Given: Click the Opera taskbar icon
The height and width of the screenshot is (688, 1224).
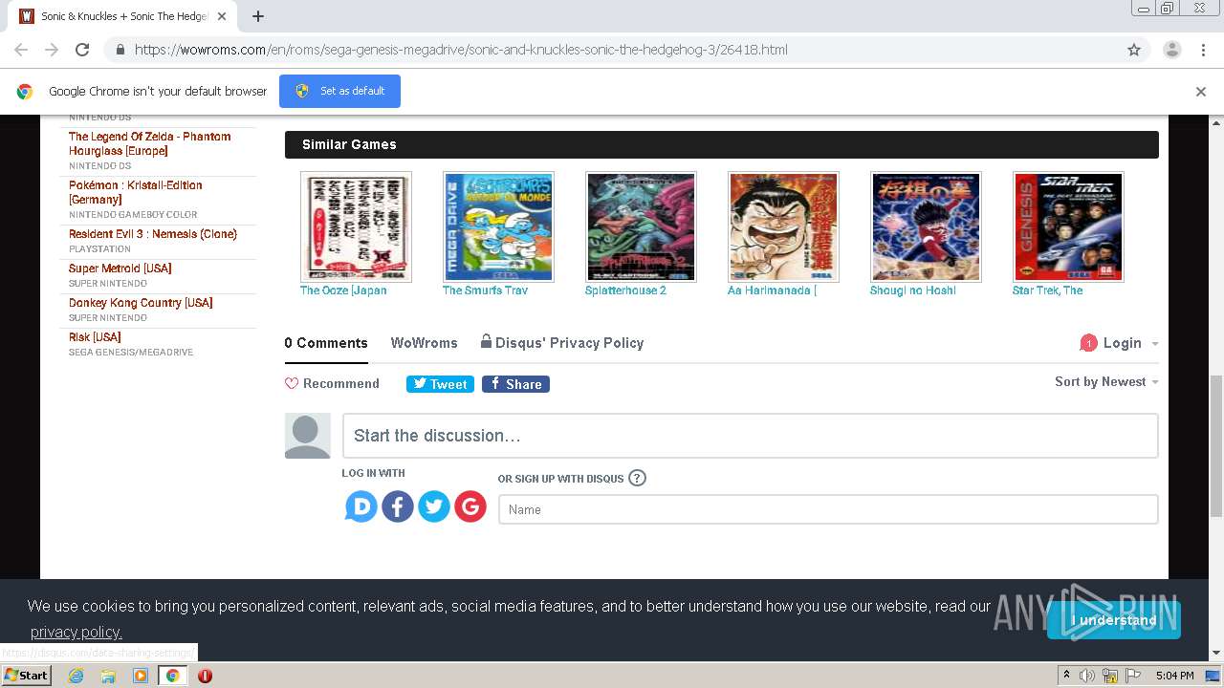Looking at the screenshot, I should pyautogui.click(x=205, y=676).
